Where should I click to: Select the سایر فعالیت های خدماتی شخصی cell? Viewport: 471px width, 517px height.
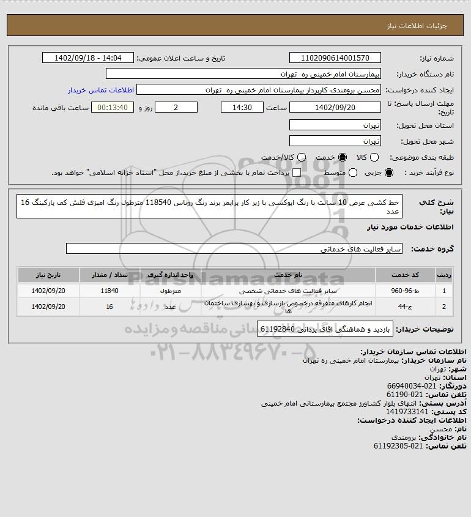[x=288, y=291]
